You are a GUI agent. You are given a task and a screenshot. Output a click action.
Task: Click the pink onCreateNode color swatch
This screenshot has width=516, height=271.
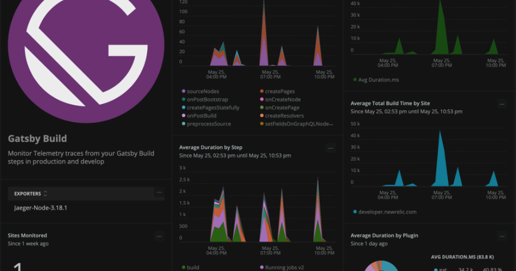tap(262, 99)
